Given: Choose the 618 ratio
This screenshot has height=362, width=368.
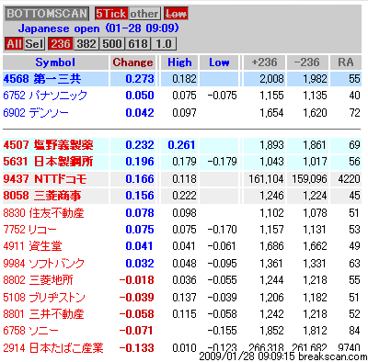Looking at the screenshot, I should [138, 44].
